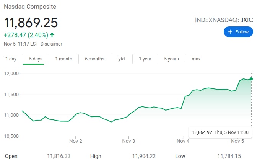The image size is (265, 165).
Task: Click the 11,869.25 index value
Action: [31, 23]
